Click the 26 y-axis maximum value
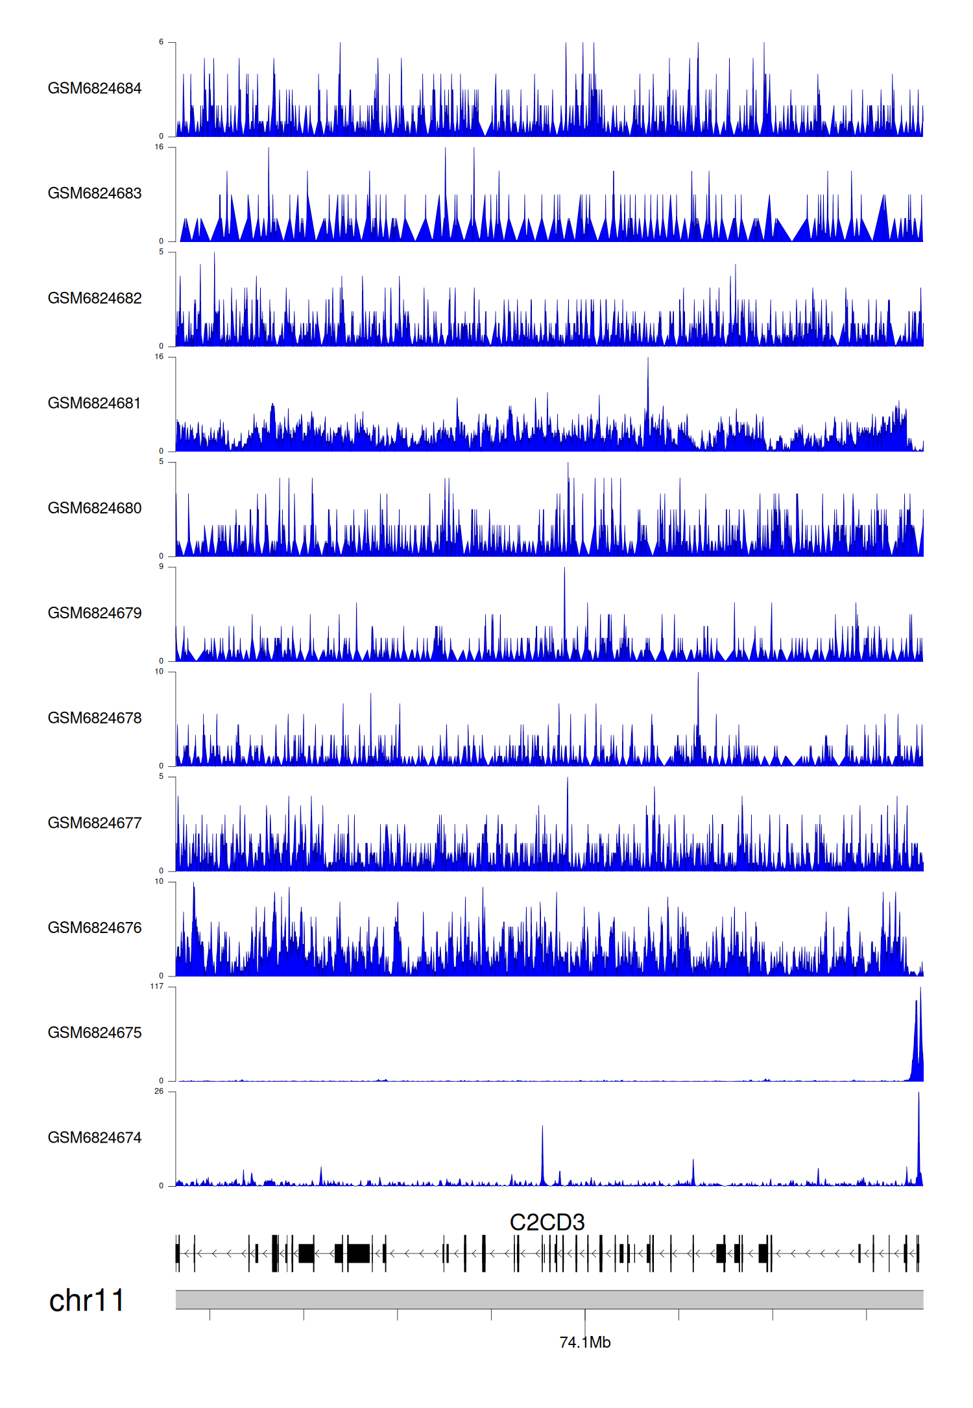The width and height of the screenshot is (973, 1408). click(158, 1091)
